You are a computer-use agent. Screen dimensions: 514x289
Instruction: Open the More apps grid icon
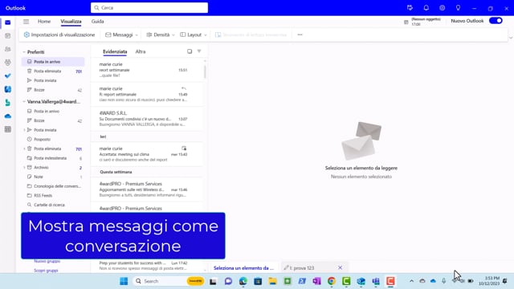[8, 129]
